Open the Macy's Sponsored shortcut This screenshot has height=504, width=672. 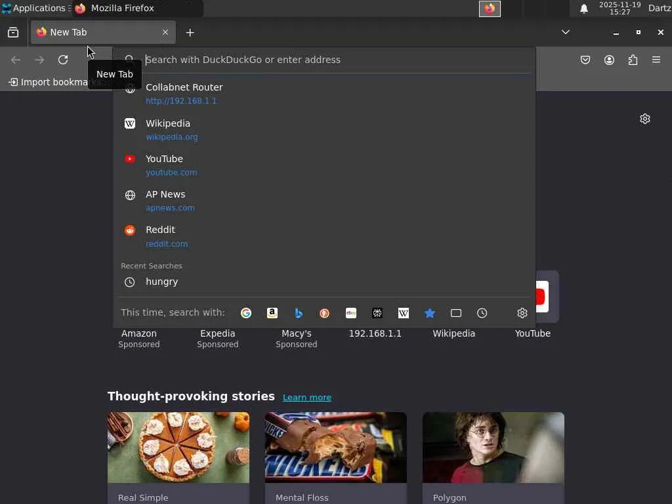297,339
